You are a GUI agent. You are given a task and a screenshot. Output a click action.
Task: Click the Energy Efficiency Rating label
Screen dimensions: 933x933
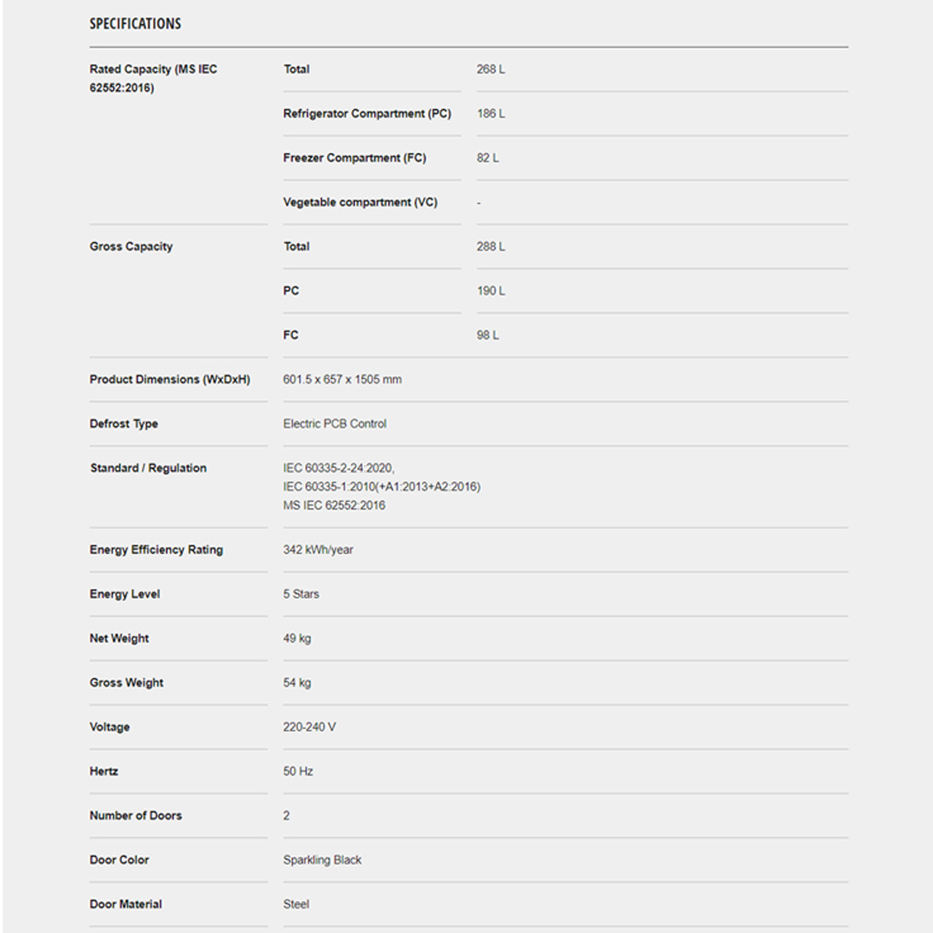click(155, 549)
